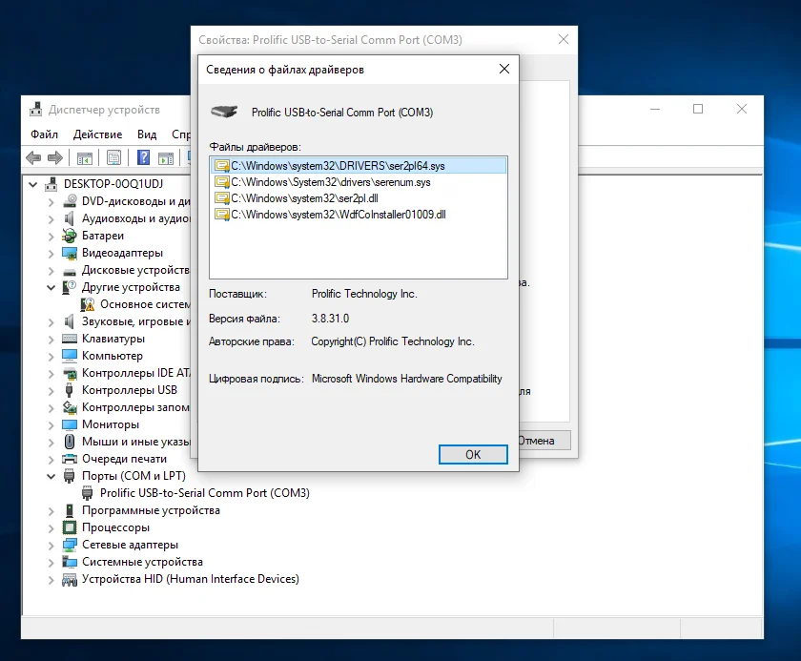
Task: Click the Клавиатуры keyboard icon
Action: point(70,339)
